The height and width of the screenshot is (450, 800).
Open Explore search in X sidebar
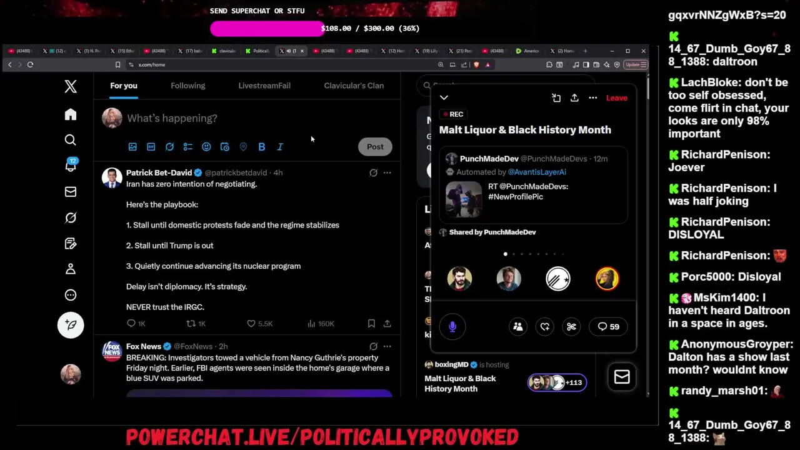[x=71, y=140]
